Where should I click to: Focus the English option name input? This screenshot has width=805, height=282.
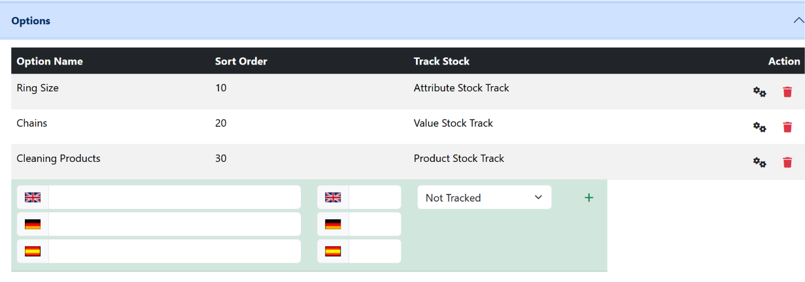coord(175,197)
